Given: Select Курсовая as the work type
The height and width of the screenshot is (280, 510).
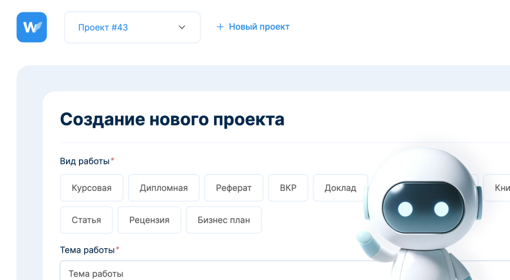Looking at the screenshot, I should pos(91,188).
